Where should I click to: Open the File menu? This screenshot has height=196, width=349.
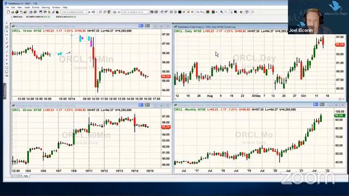point(7,7)
